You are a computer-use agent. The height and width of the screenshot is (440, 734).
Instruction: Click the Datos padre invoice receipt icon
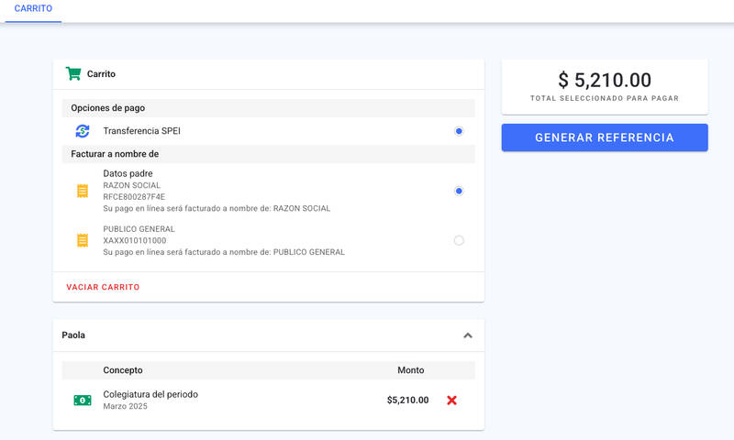tap(83, 191)
